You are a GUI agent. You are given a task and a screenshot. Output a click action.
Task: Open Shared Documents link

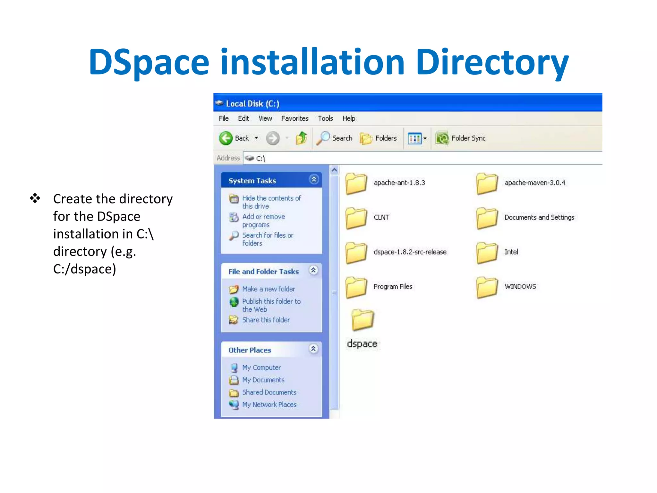(269, 392)
